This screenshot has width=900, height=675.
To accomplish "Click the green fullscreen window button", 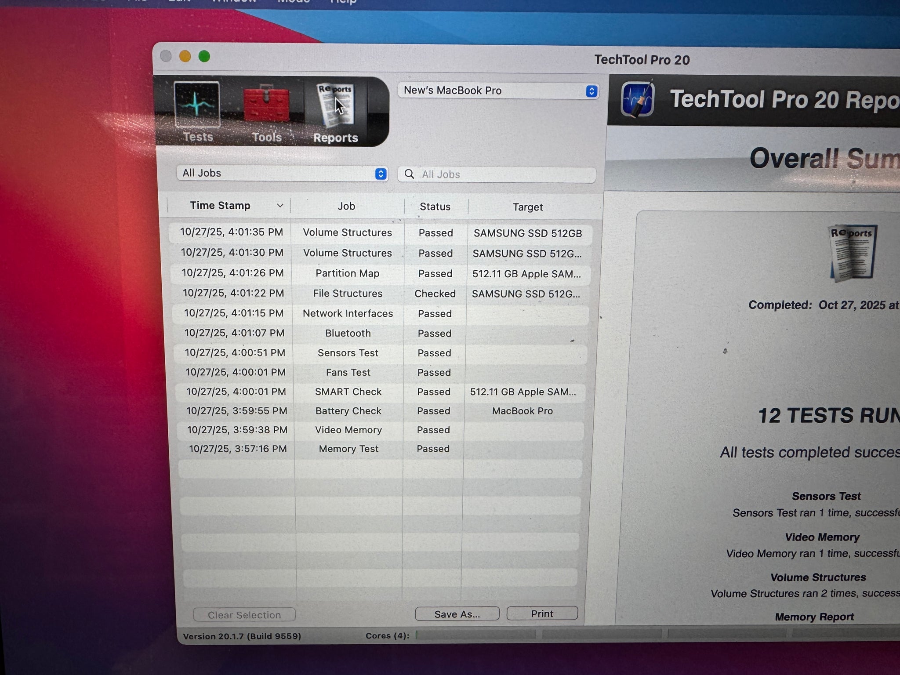I will pyautogui.click(x=204, y=56).
